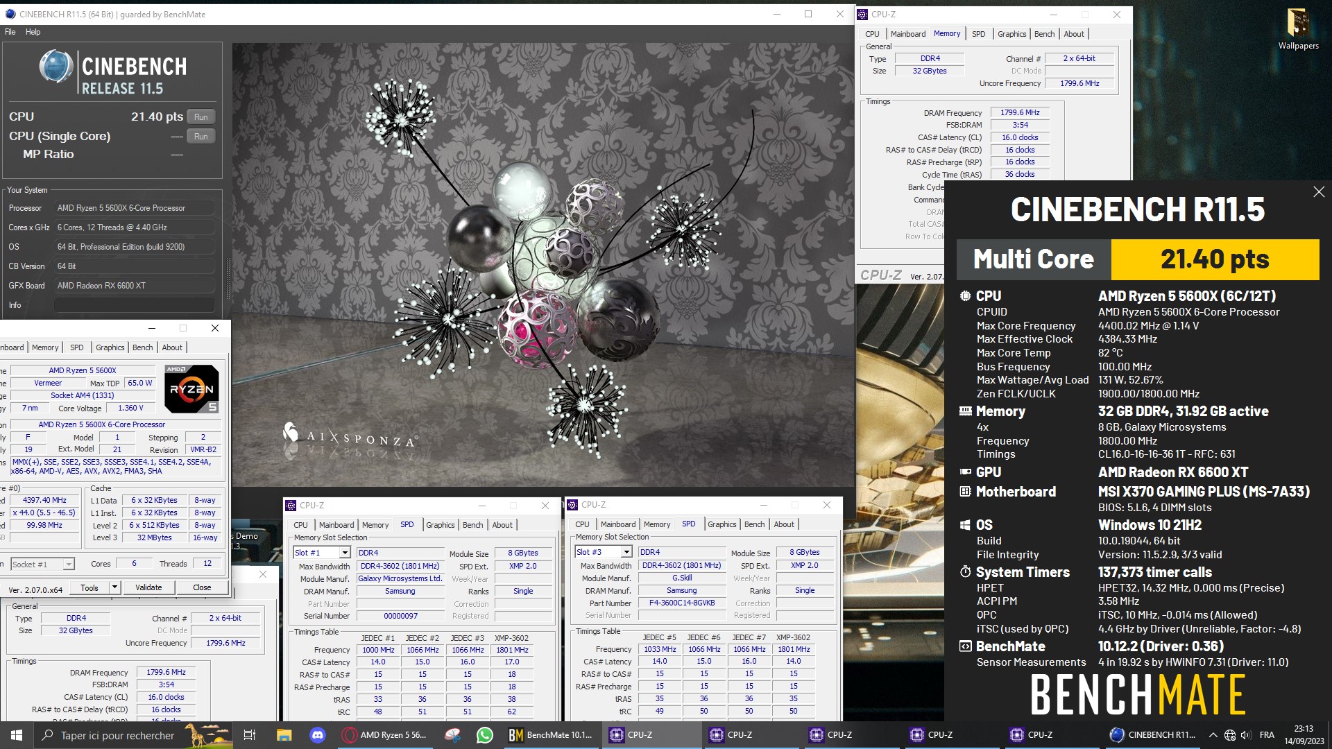Image resolution: width=1332 pixels, height=749 pixels.
Task: Open WhatsApp from the taskbar
Action: 484,735
